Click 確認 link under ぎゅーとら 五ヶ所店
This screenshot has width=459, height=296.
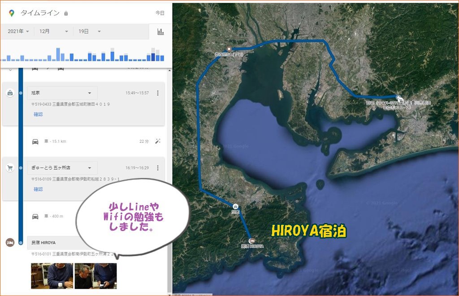click(x=38, y=189)
